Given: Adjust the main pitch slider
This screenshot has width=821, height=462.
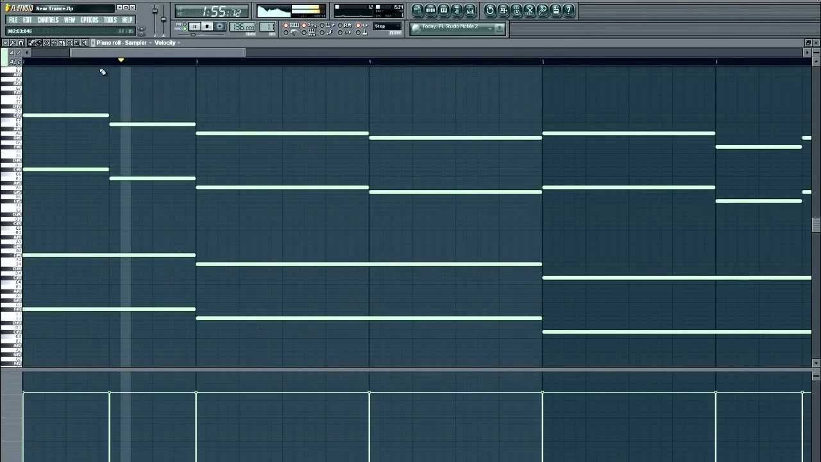Looking at the screenshot, I should click(163, 19).
